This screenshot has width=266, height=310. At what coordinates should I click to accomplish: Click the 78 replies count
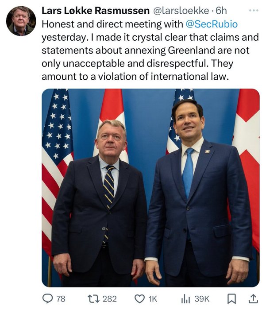click(61, 299)
